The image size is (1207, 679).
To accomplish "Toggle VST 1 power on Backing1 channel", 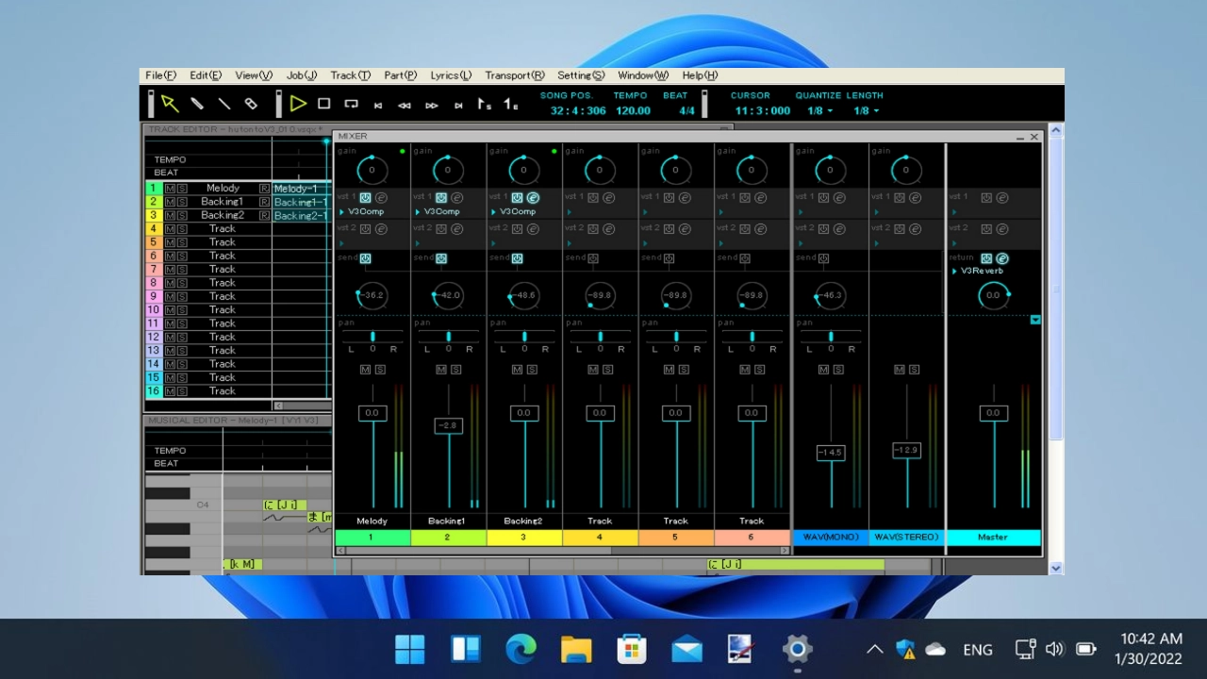I will 441,198.
